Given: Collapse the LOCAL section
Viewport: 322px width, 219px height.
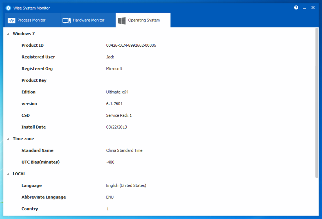Looking at the screenshot, I should click(8, 174).
